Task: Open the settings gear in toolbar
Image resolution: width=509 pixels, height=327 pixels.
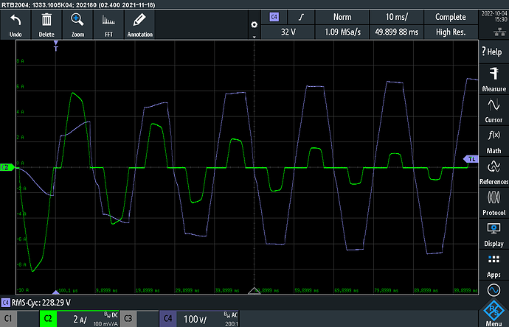Action: (x=254, y=24)
